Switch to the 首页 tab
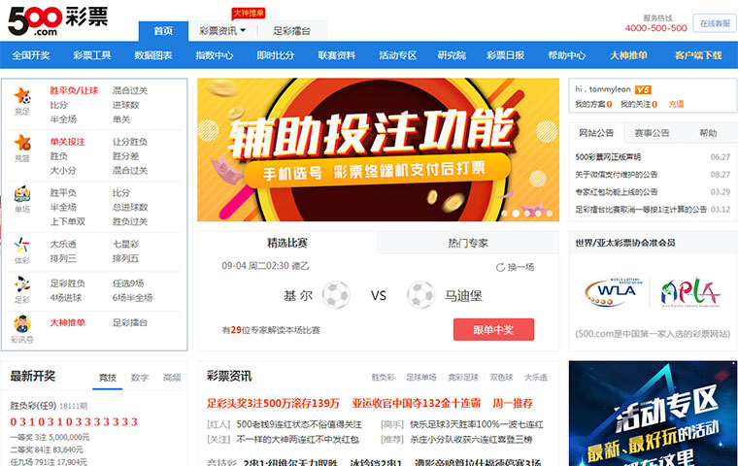The image size is (738, 466). [163, 31]
